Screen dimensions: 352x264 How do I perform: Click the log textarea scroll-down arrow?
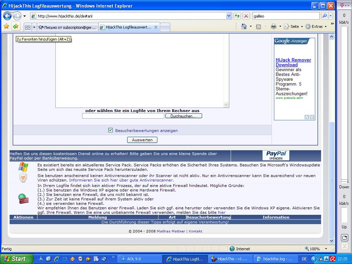226,104
